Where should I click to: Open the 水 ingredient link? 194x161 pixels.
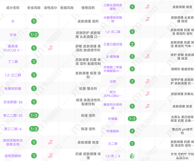[13, 21]
